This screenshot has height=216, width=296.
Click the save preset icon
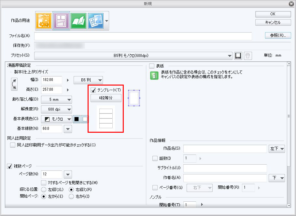238,56
